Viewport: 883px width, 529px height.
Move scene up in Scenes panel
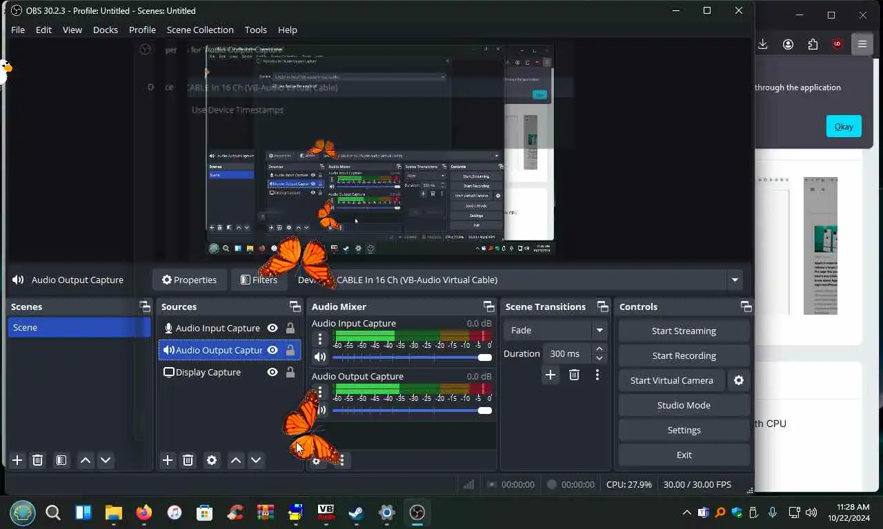(x=86, y=460)
